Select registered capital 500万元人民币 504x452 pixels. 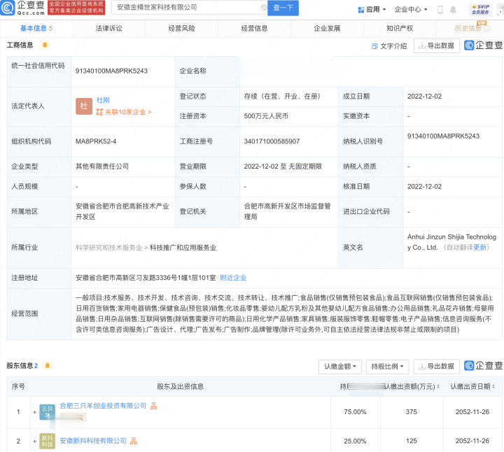click(x=266, y=116)
